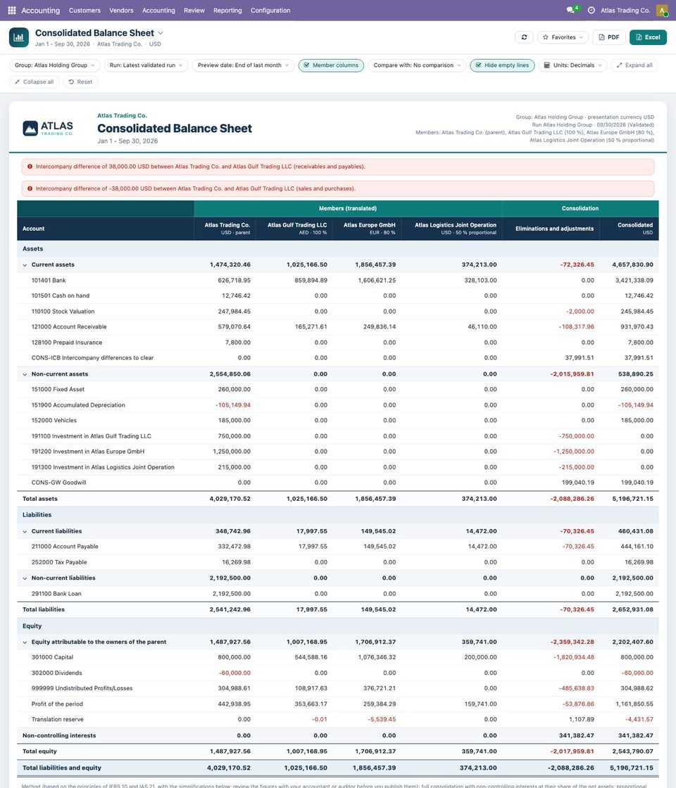Open the Accounting menu item
This screenshot has height=788, width=676.
158,10
